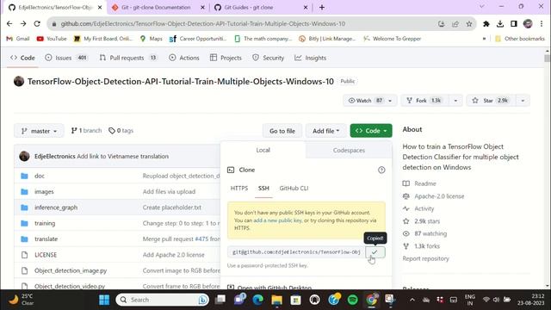
Task: Click the SSH clone URL field
Action: 296,252
